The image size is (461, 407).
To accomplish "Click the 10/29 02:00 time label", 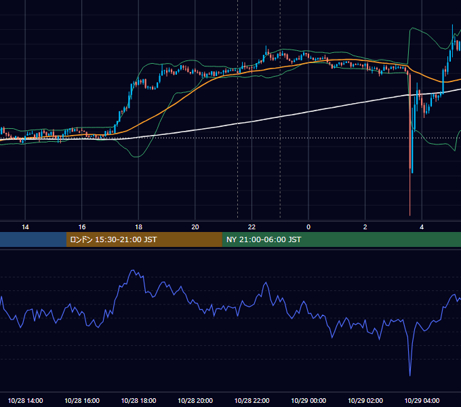I will (x=365, y=400).
